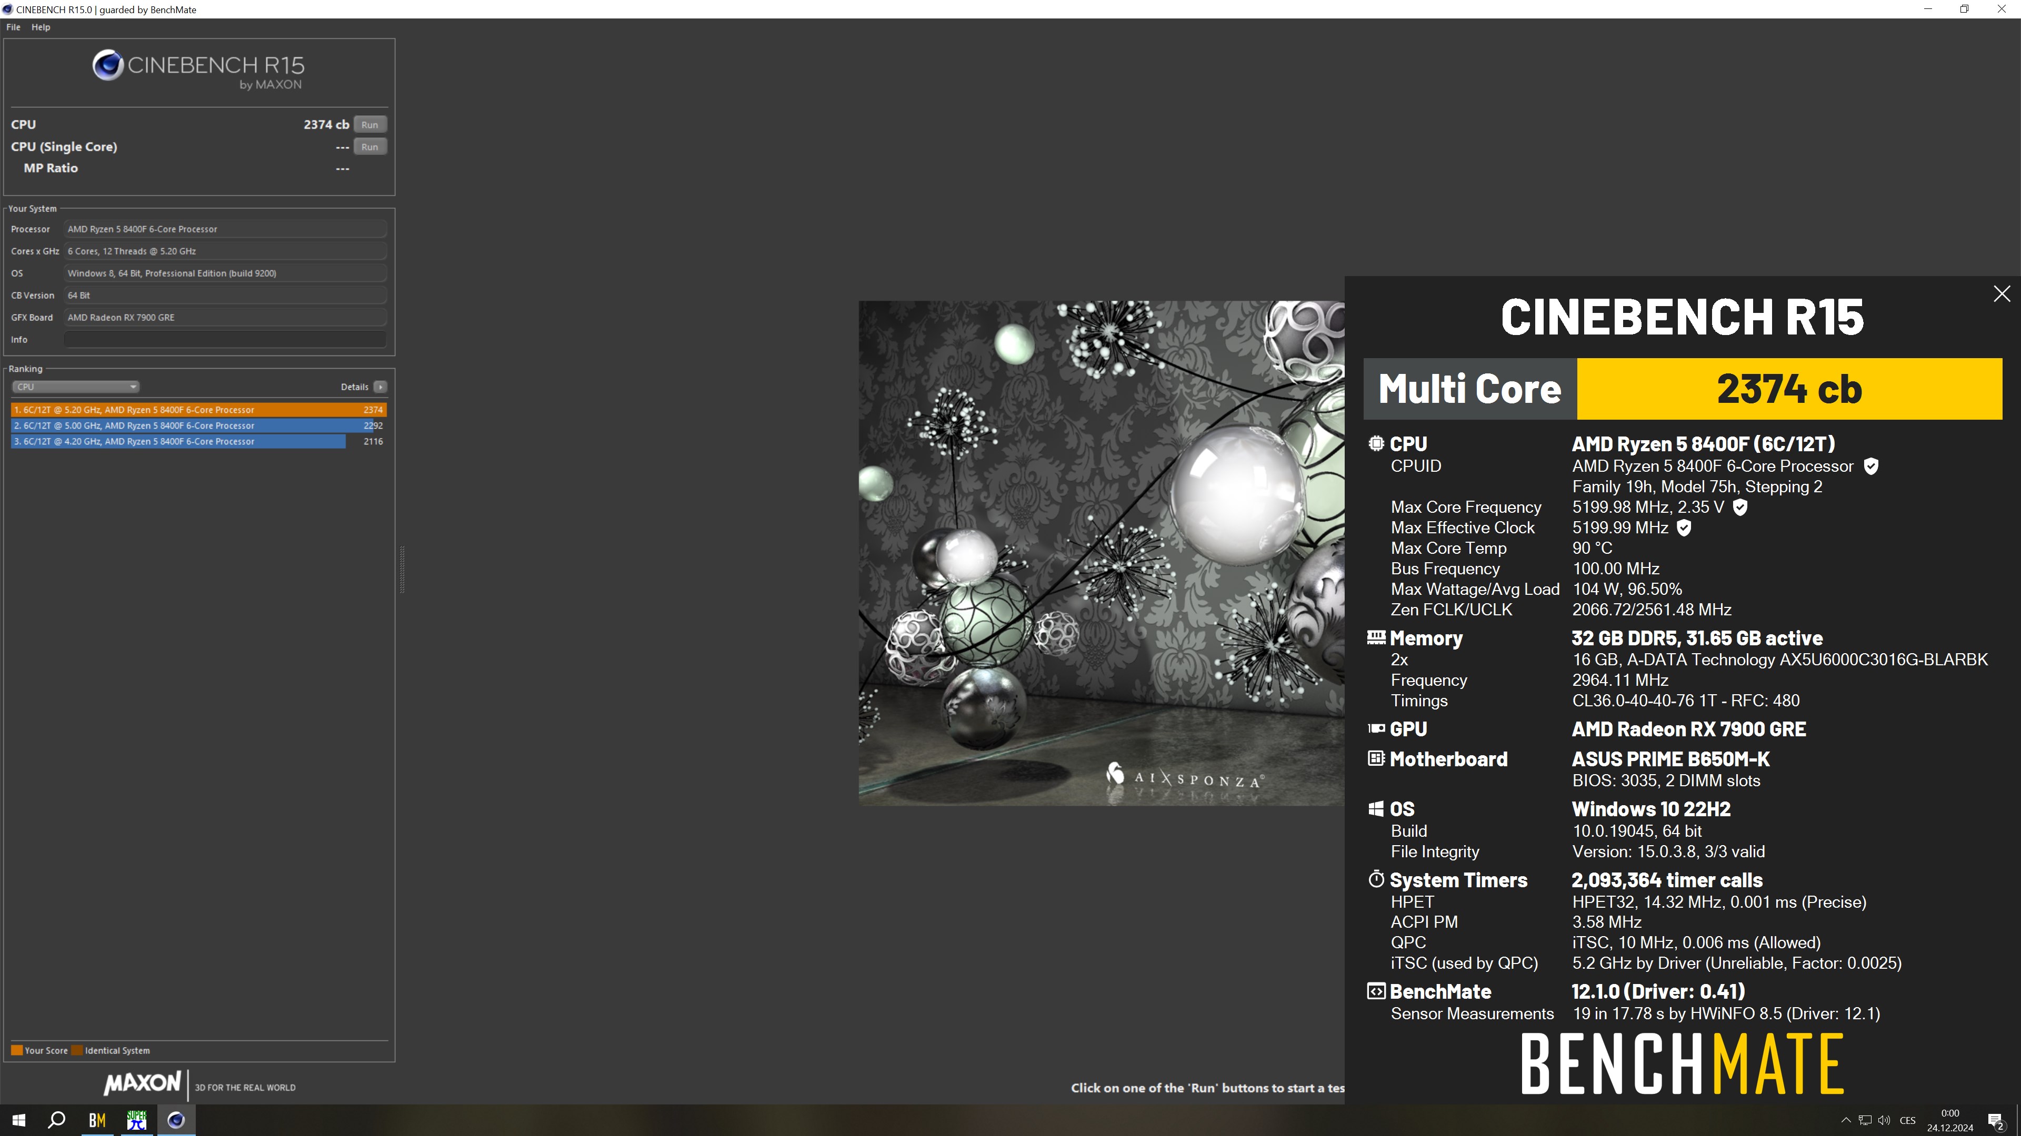2021x1136 pixels.
Task: Click the CPU score 2374 cb in left panel
Action: click(326, 125)
